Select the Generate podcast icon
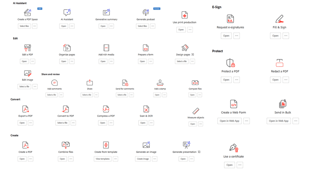This screenshot has height=183, width=326. (x=145, y=13)
